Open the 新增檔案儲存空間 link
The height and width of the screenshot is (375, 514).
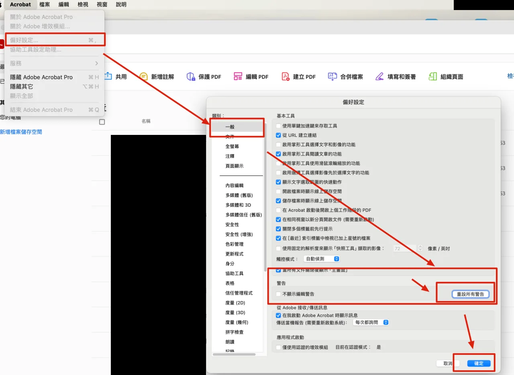pos(21,132)
